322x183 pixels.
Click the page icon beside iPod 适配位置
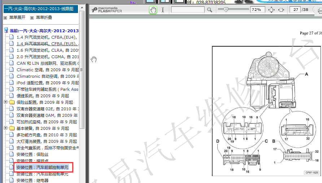(12, 82)
